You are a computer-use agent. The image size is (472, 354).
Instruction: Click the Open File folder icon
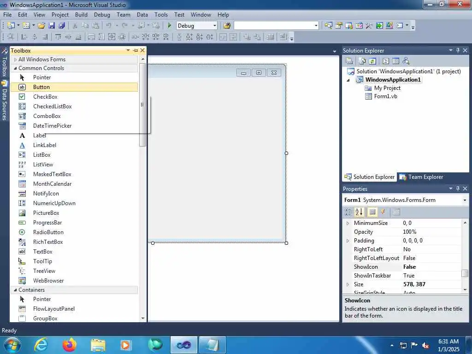[x=41, y=26]
